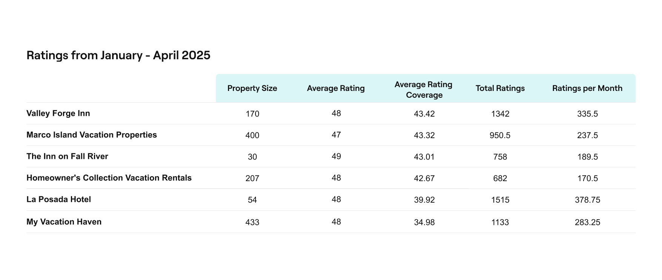
Task: Click the Total Ratings column header
Action: (500, 88)
